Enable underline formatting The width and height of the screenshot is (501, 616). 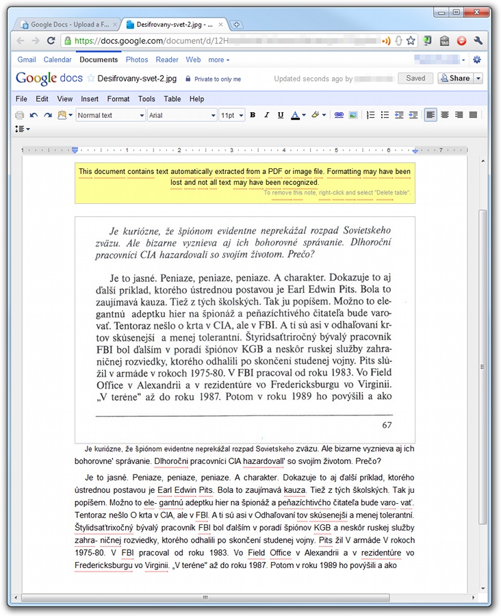click(x=281, y=116)
